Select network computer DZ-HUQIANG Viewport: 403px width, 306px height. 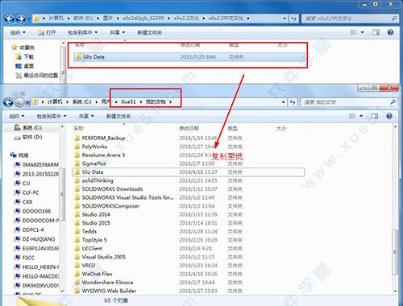(x=35, y=239)
